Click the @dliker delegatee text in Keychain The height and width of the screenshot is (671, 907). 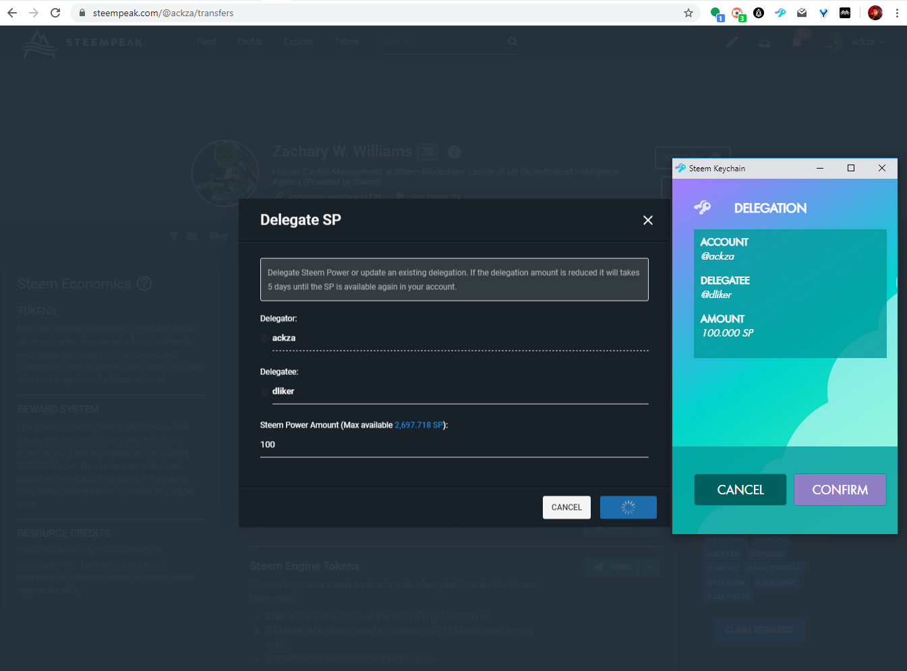pos(716,295)
